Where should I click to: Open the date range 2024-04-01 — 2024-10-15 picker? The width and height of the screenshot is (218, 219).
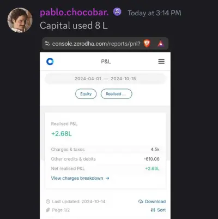point(105,79)
